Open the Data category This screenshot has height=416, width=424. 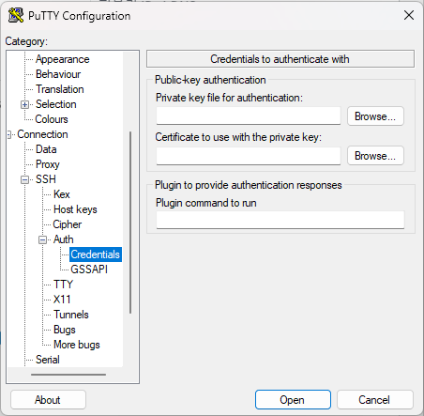pyautogui.click(x=46, y=149)
